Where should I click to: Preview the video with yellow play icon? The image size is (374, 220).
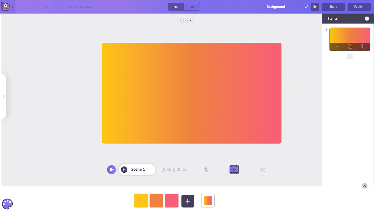tap(315, 7)
